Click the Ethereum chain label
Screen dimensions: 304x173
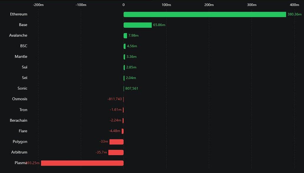[x=19, y=14]
